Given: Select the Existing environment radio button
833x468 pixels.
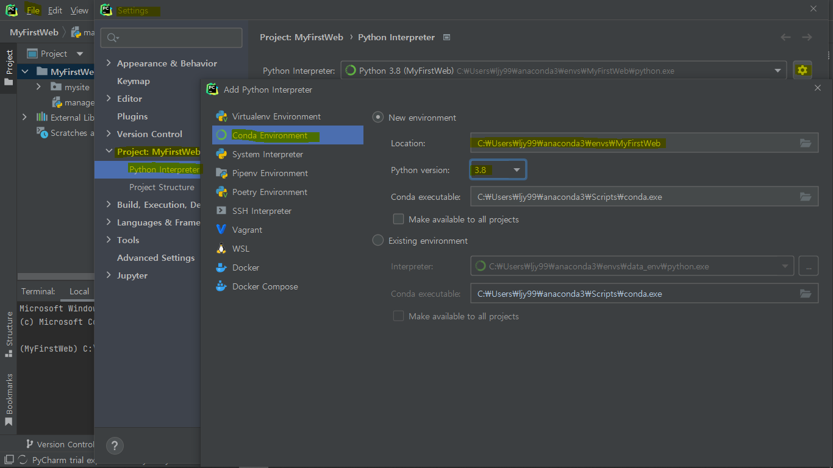Looking at the screenshot, I should (x=378, y=241).
